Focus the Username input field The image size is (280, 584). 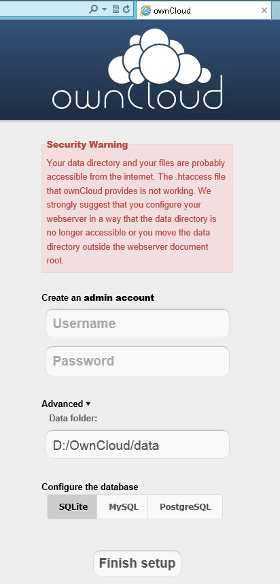click(x=137, y=323)
